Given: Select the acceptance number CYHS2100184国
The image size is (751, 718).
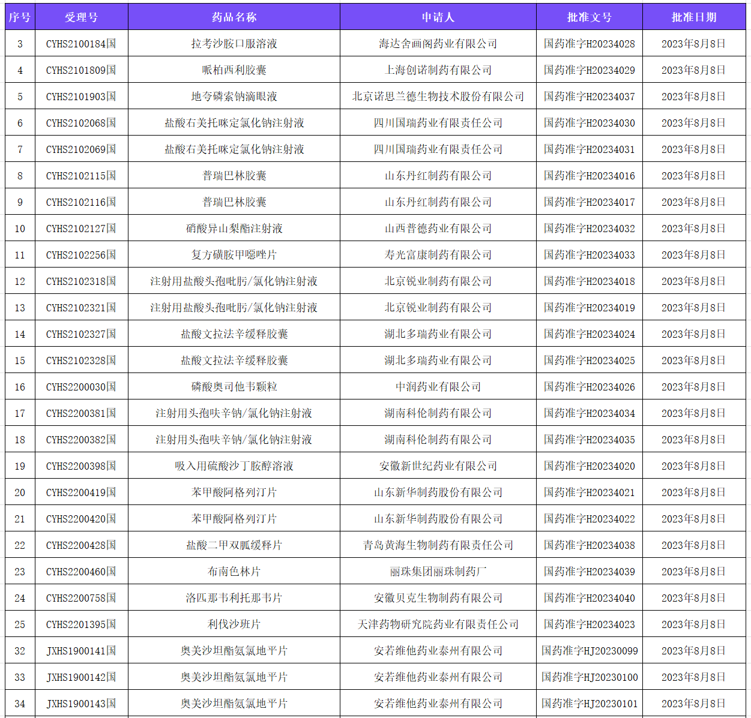Looking at the screenshot, I should [82, 43].
